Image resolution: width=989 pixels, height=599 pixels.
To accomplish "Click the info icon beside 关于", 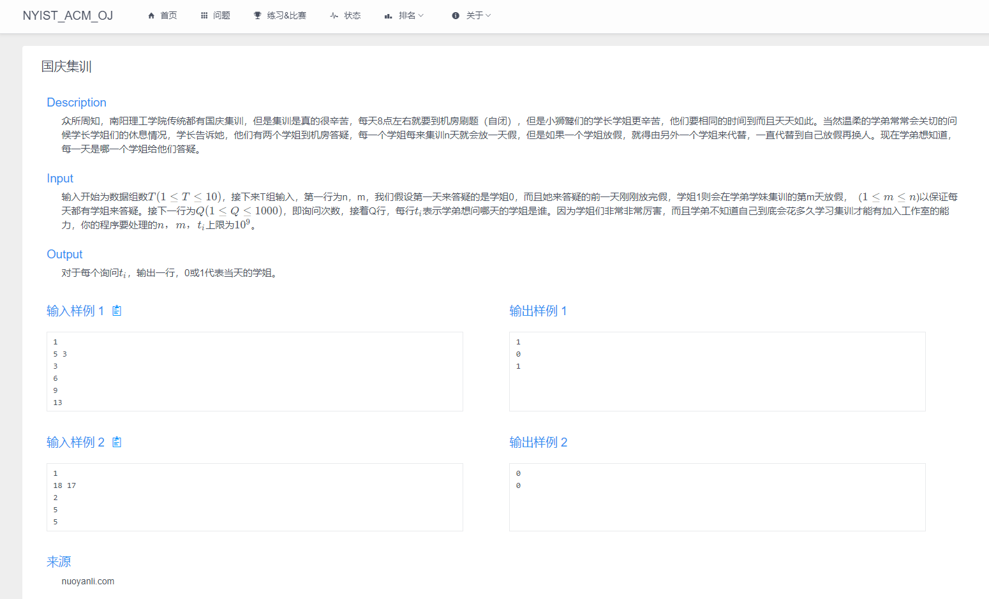I will [454, 15].
